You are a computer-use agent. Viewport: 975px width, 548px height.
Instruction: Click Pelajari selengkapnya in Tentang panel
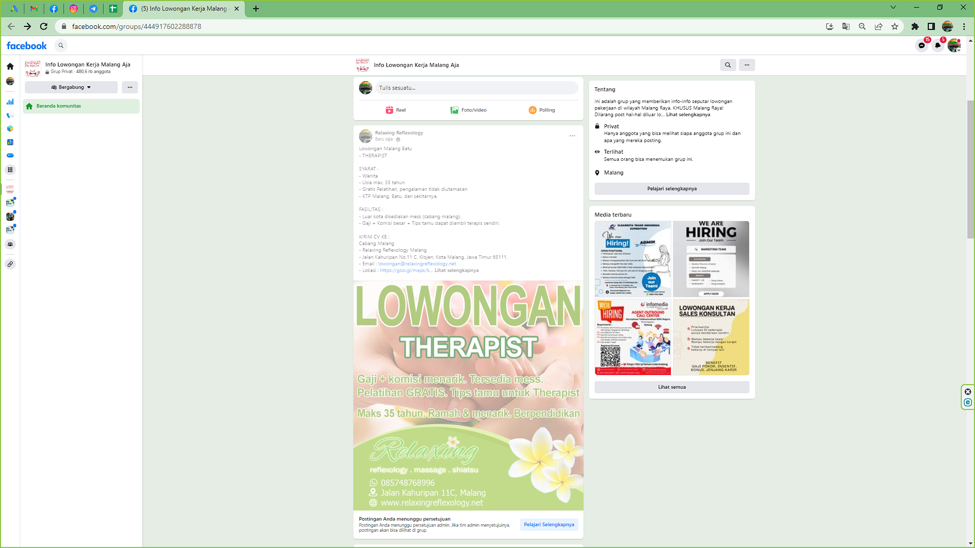click(672, 189)
